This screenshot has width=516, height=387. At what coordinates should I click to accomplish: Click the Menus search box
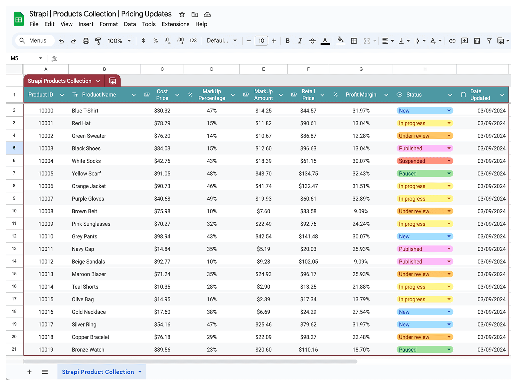click(35, 41)
